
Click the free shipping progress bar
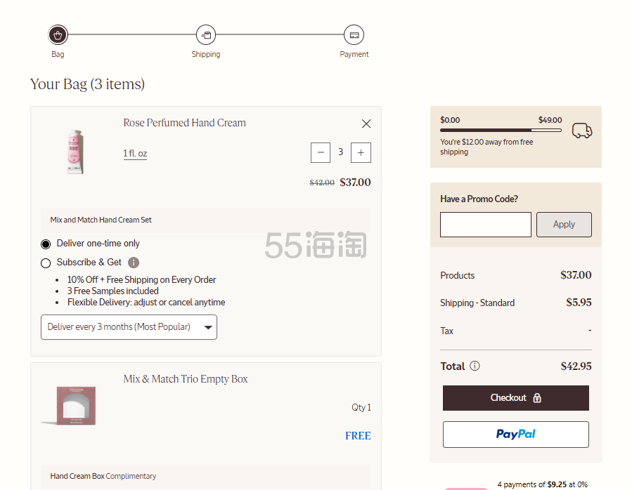click(501, 130)
